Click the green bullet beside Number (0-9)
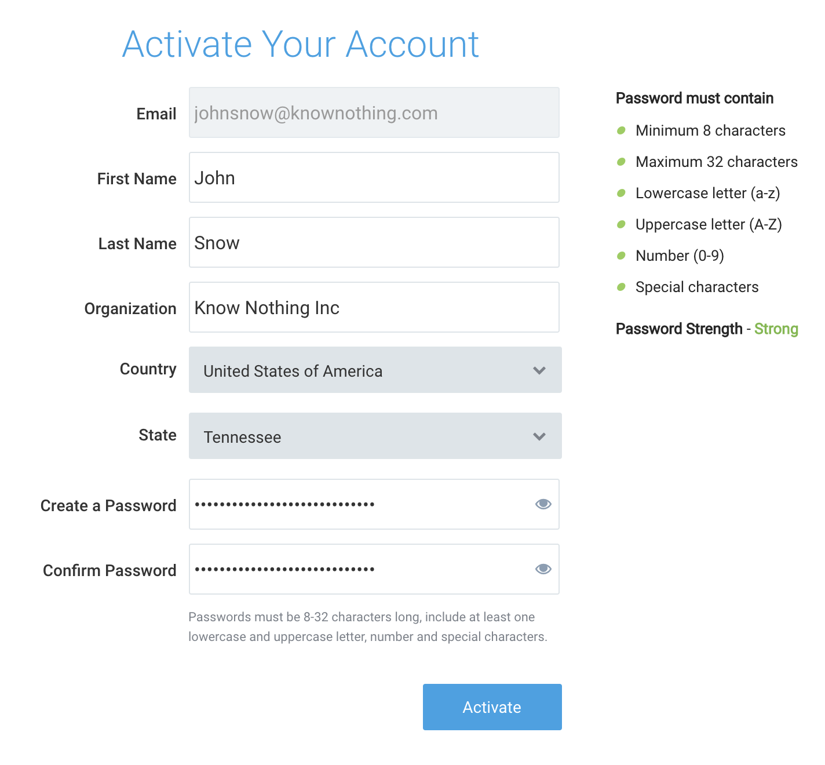The width and height of the screenshot is (825, 765). (621, 256)
